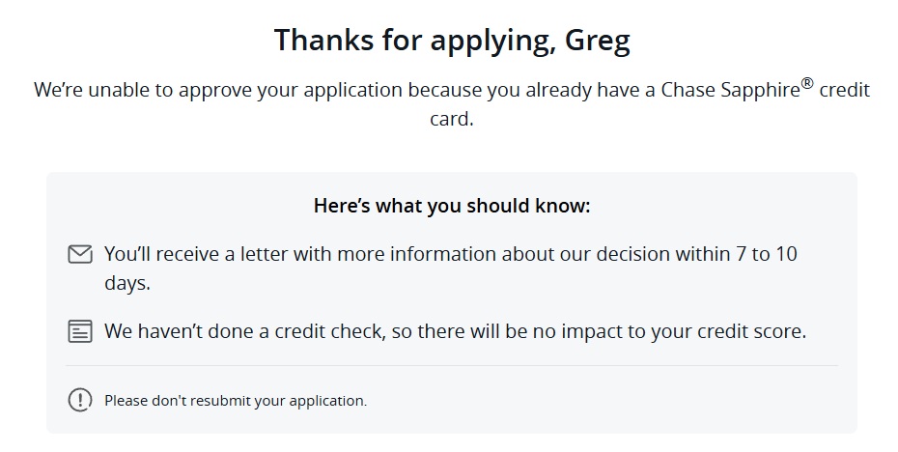
Task: Click the "Chase Sapphire" text in the denial
Action: point(730,90)
